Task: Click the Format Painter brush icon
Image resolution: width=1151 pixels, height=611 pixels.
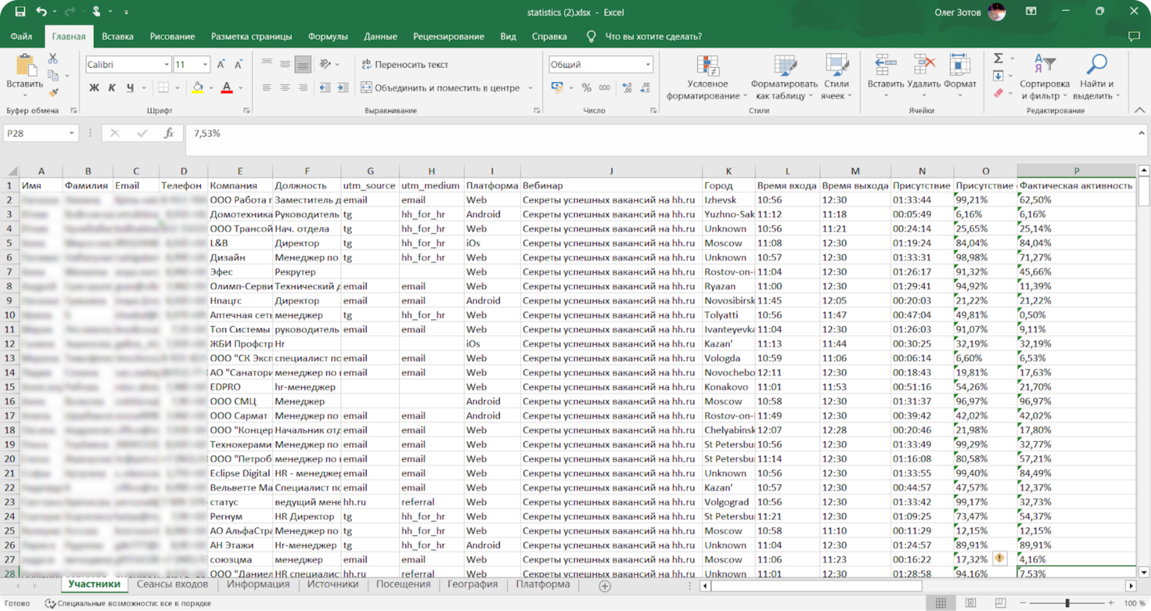Action: (53, 92)
